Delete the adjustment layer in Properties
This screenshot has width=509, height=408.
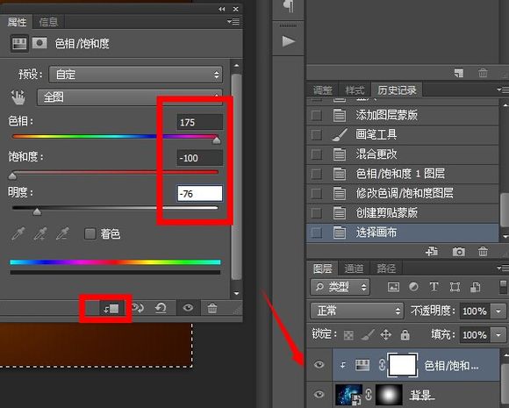point(212,308)
